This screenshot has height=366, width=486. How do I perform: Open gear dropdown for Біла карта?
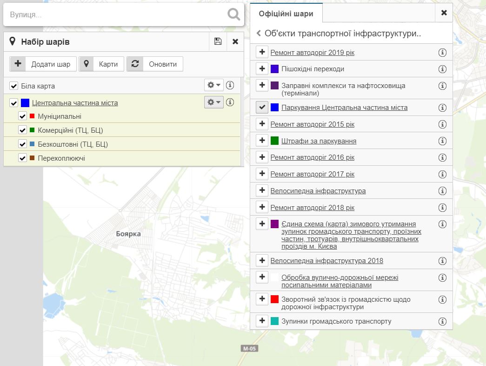coord(214,85)
